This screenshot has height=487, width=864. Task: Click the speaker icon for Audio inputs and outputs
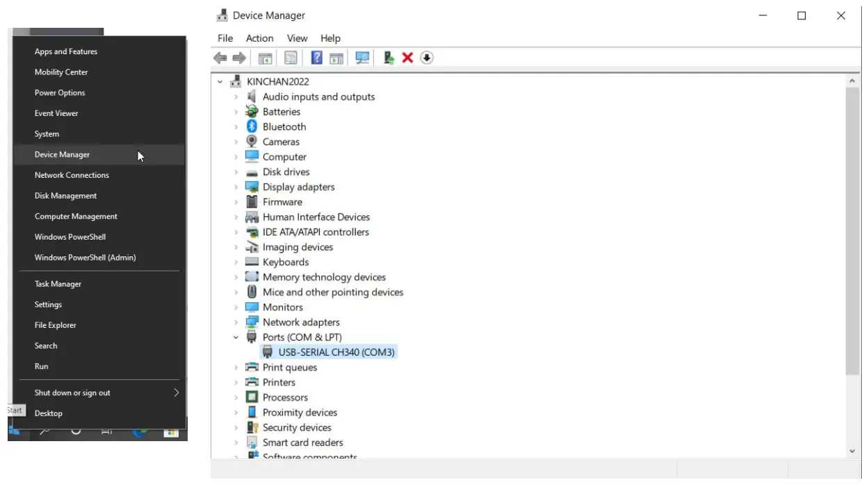pos(252,97)
